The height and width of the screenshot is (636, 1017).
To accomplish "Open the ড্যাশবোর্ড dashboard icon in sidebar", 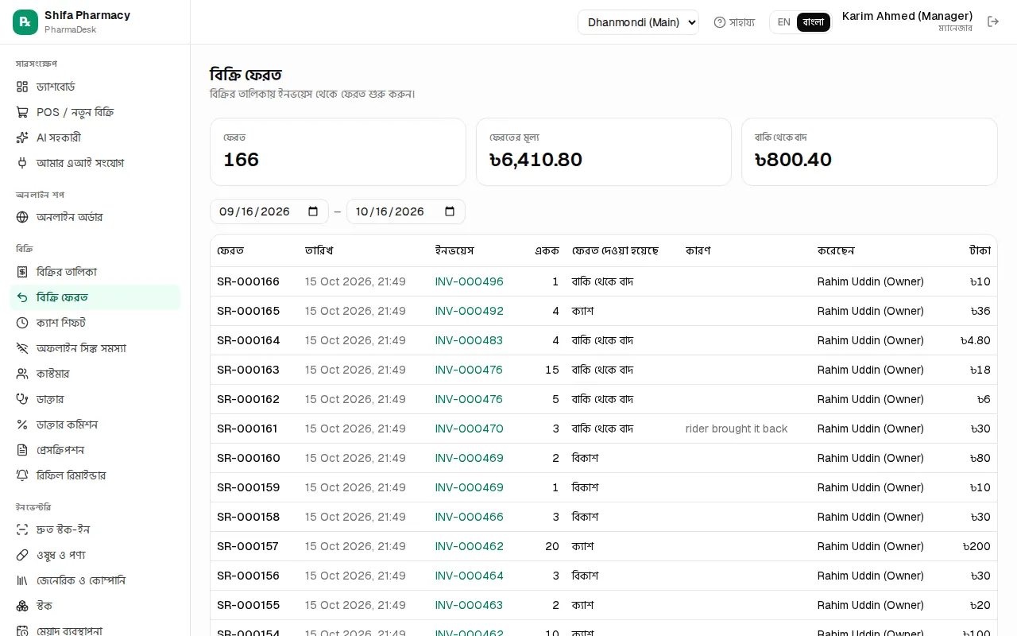I will 22,87.
